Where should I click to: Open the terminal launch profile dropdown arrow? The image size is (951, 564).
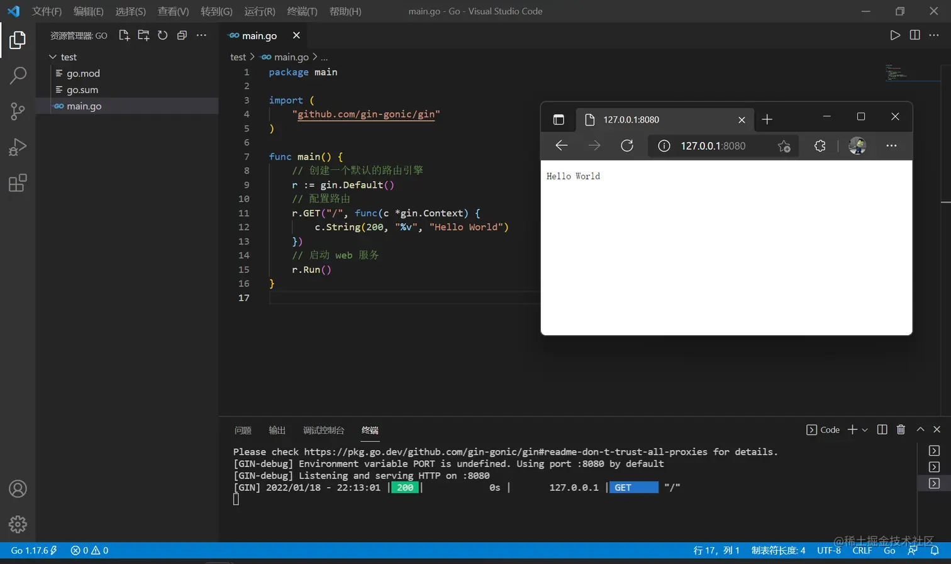(x=865, y=430)
